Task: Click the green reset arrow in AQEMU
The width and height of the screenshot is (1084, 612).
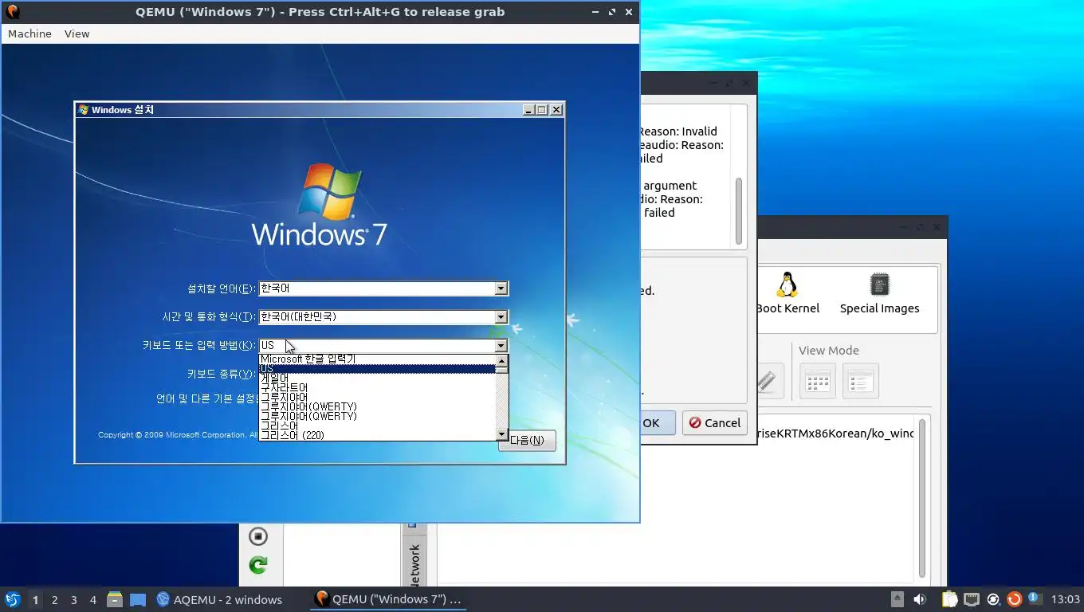Action: pos(257,565)
